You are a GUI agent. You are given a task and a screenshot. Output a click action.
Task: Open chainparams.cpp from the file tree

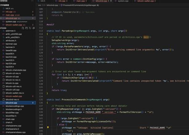(18, 125)
